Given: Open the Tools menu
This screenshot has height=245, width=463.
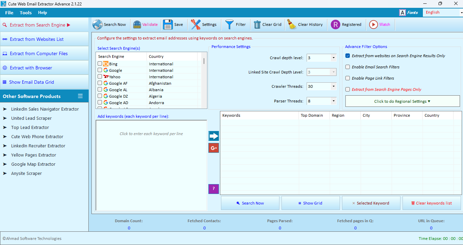Looking at the screenshot, I should 25,13.
